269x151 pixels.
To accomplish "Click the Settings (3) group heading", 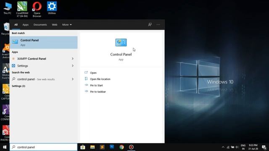I will [18, 86].
